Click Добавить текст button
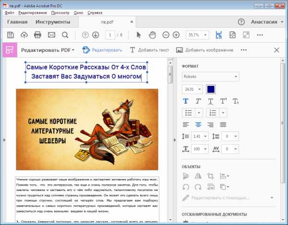 coord(149,50)
